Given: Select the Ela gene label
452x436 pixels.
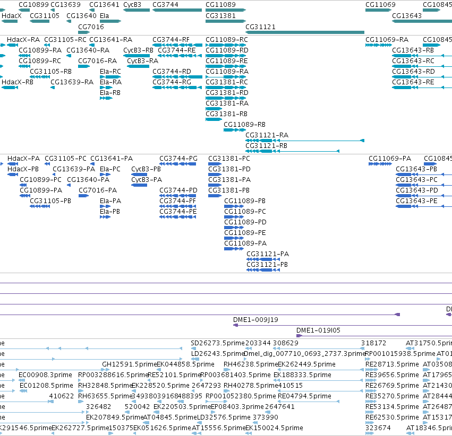Looking at the screenshot, I should [x=104, y=15].
